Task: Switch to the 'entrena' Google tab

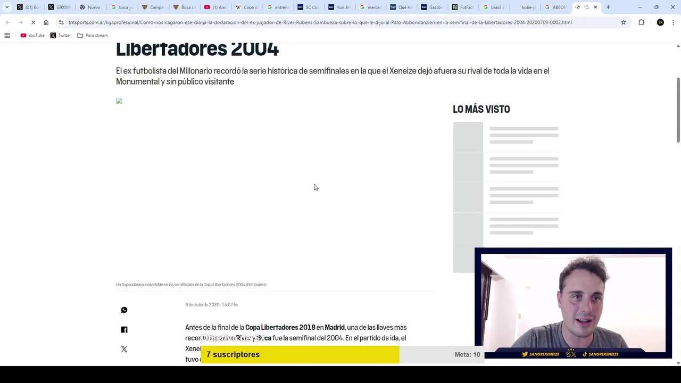Action: pos(278,7)
